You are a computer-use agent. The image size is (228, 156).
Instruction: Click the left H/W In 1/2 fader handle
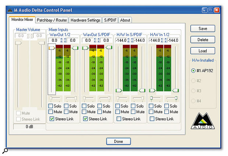pyautogui.click(x=152, y=90)
